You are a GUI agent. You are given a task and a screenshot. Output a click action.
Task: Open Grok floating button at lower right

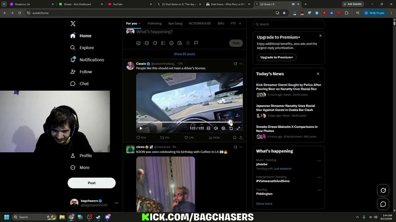pyautogui.click(x=383, y=191)
